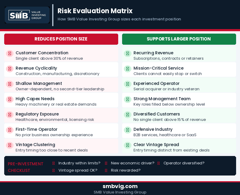The height and width of the screenshot is (195, 240).
Task: Click the Customer Concentration red icon
Action: point(10,53)
